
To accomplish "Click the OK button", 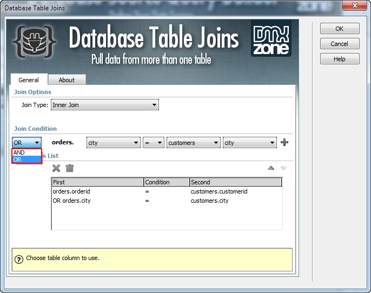I will click(340, 29).
